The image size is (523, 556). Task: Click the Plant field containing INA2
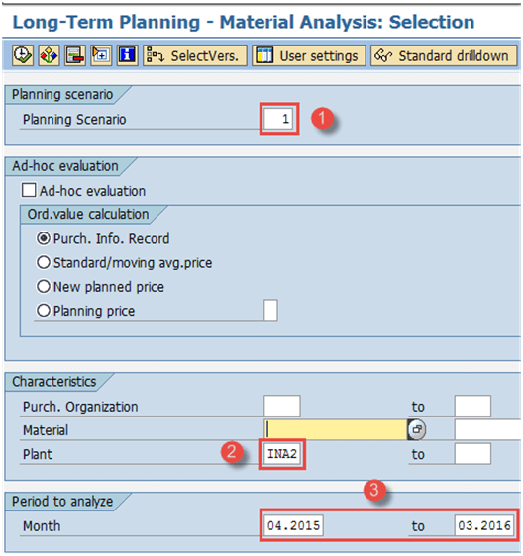[282, 454]
